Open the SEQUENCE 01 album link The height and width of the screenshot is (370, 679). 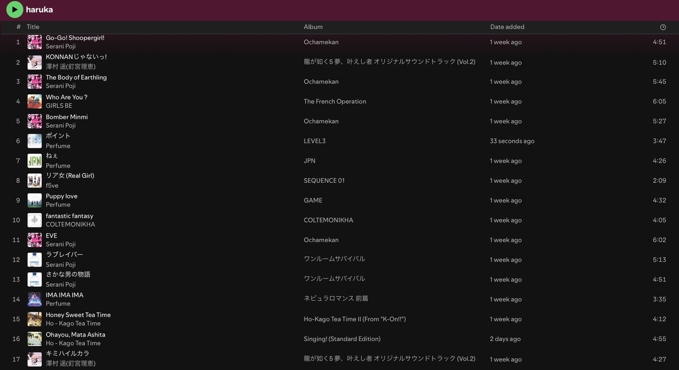(x=324, y=181)
